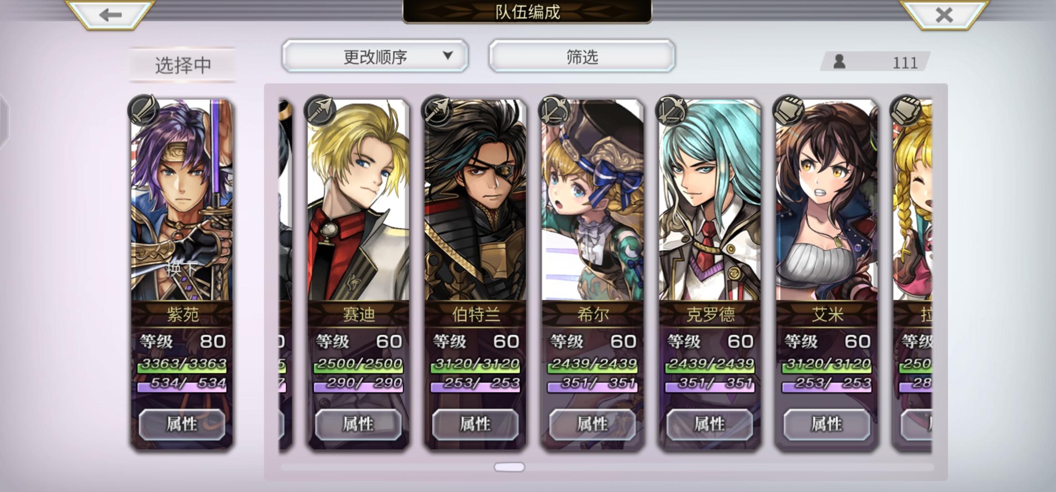1056x492 pixels.
Task: Open the 更改顺序 sort dropdown
Action: click(375, 56)
